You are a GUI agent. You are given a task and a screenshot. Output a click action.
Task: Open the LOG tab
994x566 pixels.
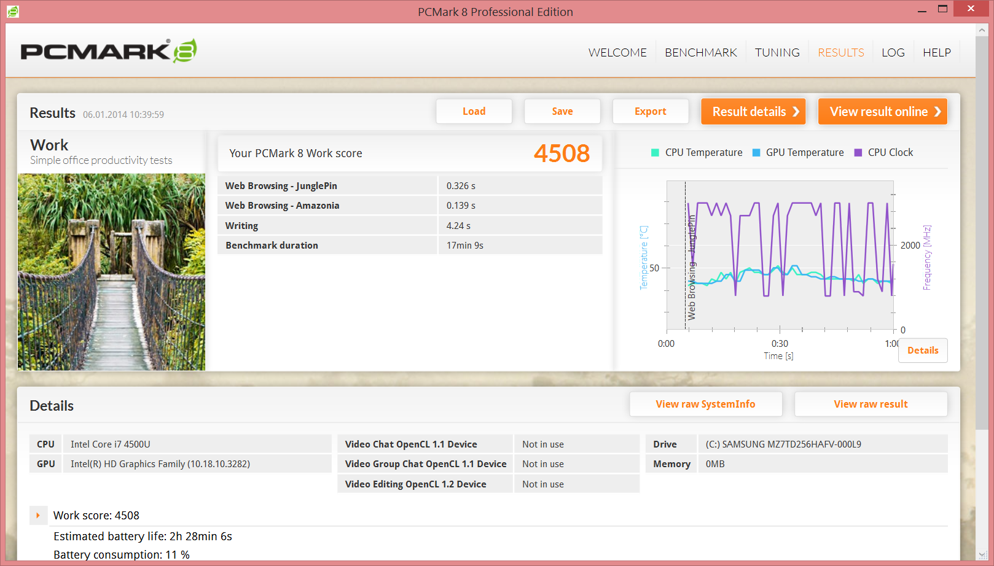click(893, 53)
